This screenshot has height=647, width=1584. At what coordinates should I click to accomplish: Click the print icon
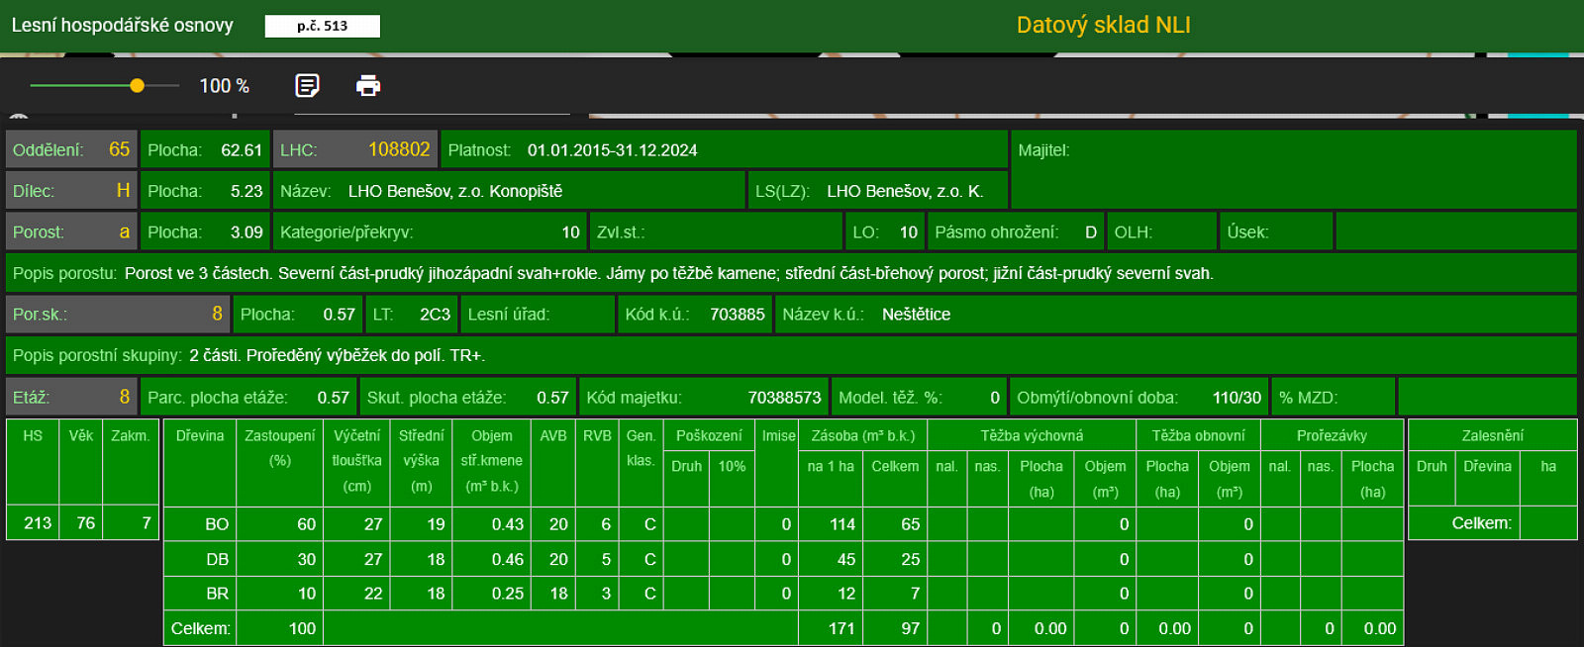(x=368, y=86)
